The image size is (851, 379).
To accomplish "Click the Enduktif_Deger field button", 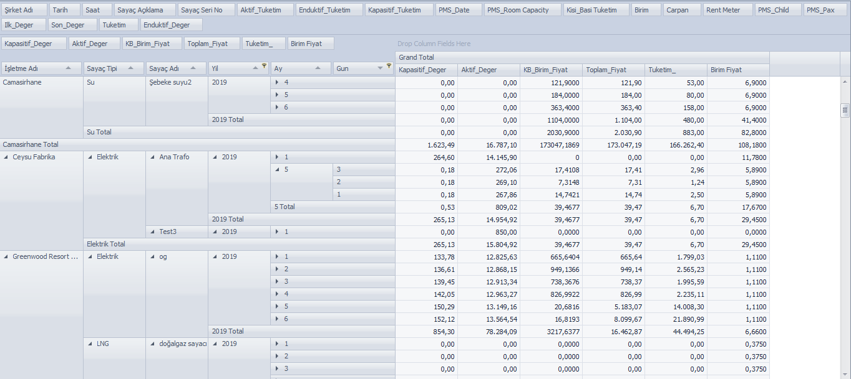I will (x=171, y=25).
